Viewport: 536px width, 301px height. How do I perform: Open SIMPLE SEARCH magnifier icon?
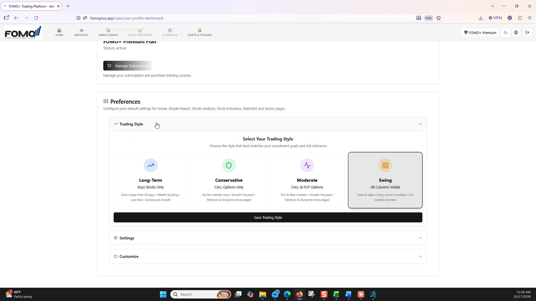108,30
